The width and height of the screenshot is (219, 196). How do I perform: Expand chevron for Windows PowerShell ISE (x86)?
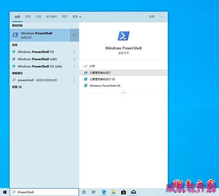click(x=74, y=66)
